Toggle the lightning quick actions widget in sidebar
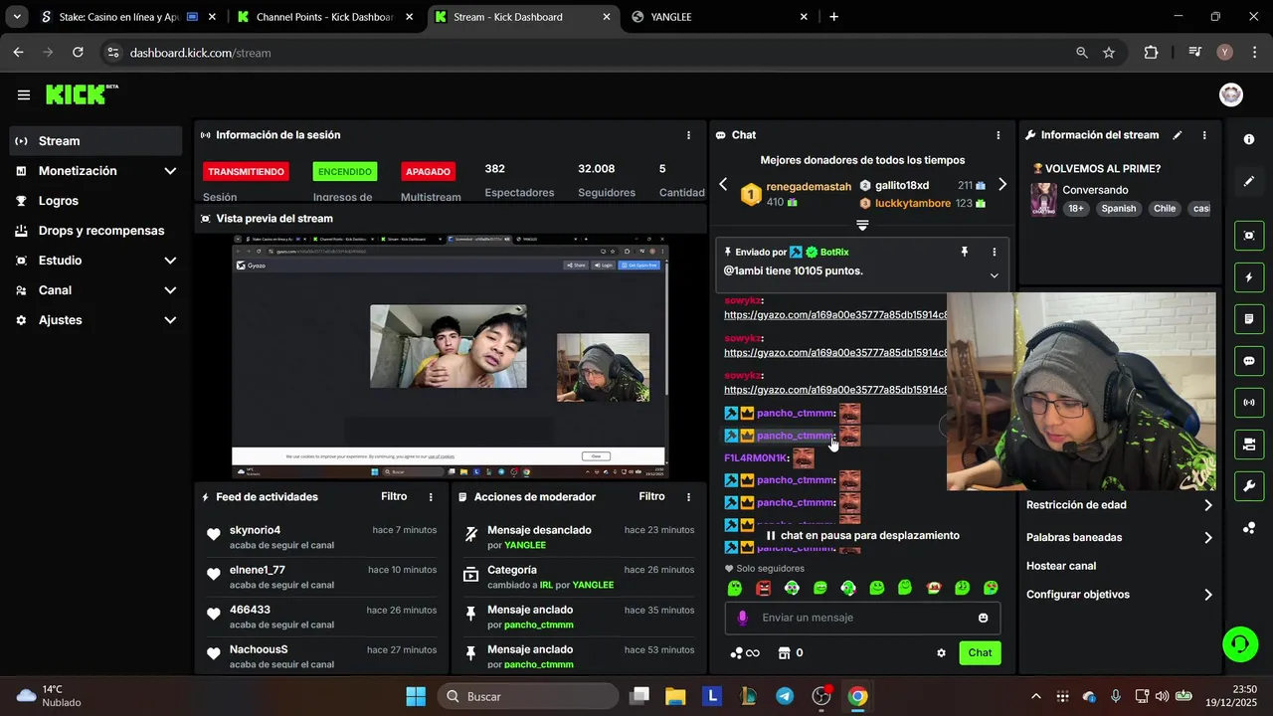The image size is (1273, 716). 1249,277
